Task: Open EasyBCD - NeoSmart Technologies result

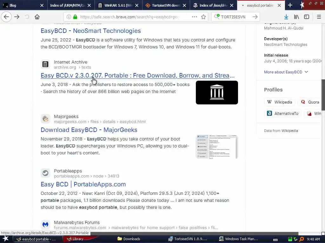Action: 91,31
